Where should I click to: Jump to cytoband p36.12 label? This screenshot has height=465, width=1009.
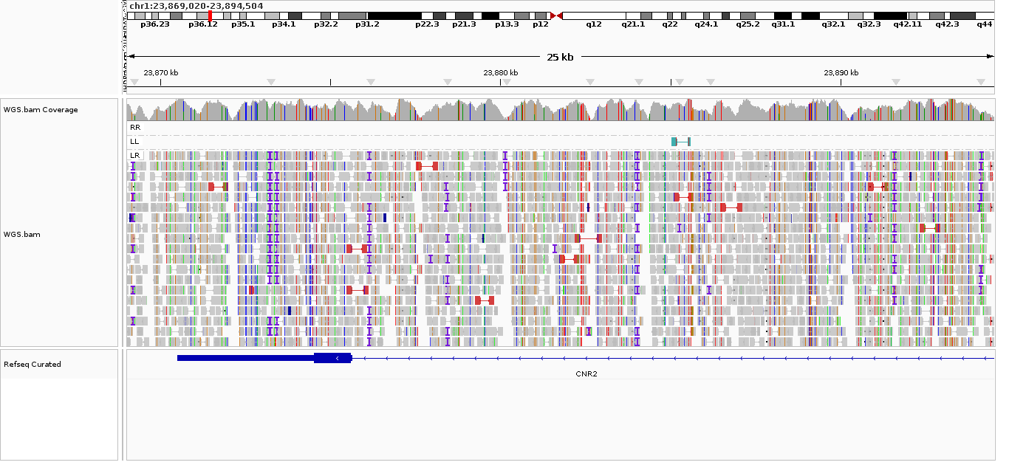(203, 24)
